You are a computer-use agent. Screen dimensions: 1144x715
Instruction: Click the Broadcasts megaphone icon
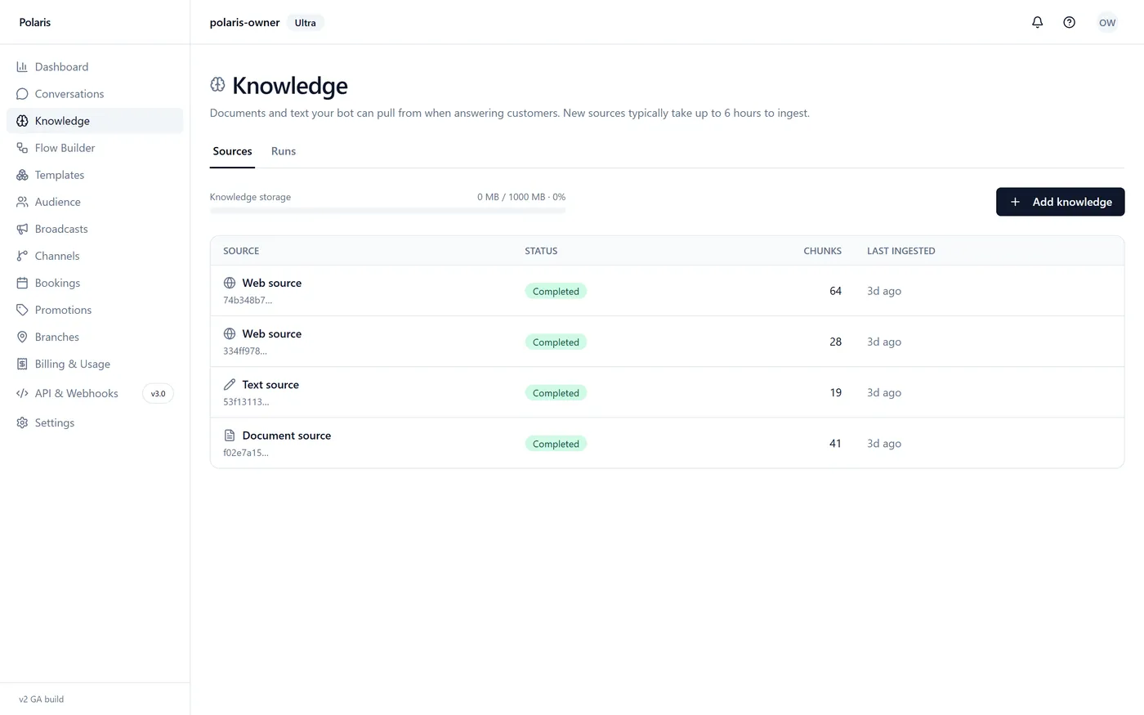click(22, 229)
